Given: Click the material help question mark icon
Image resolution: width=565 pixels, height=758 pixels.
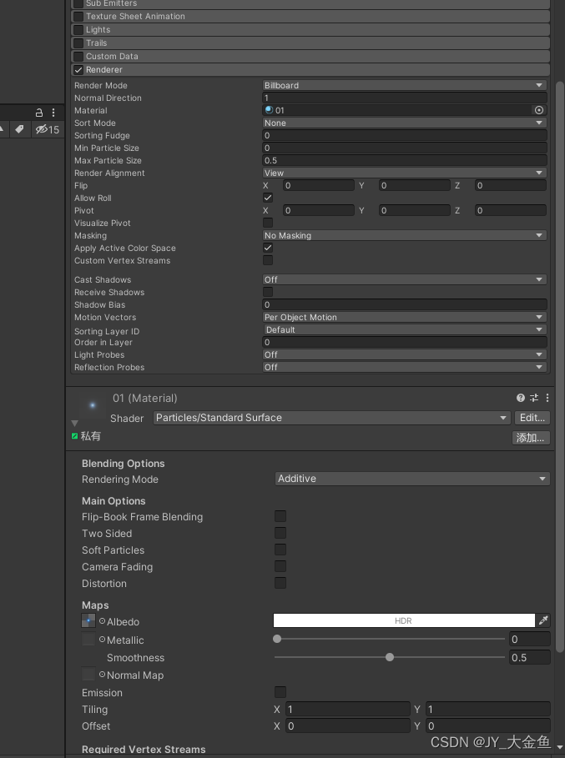Looking at the screenshot, I should [x=521, y=398].
